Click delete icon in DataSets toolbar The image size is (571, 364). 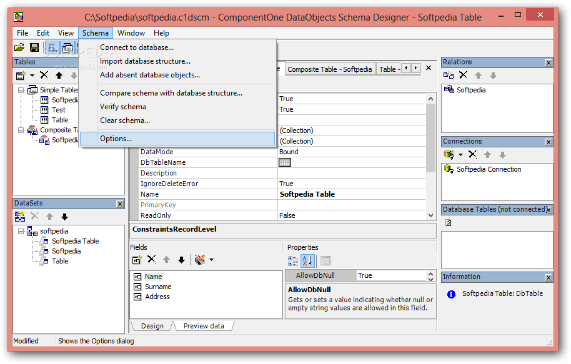point(34,217)
